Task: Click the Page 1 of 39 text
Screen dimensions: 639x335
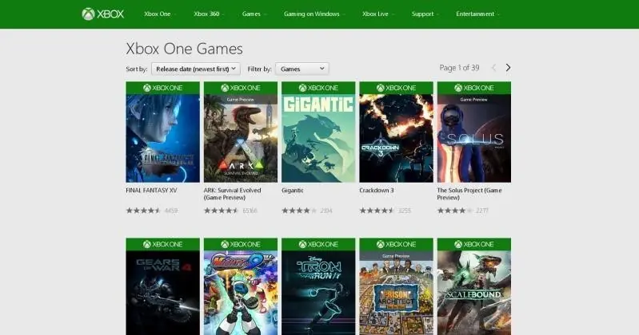Action: [x=459, y=68]
